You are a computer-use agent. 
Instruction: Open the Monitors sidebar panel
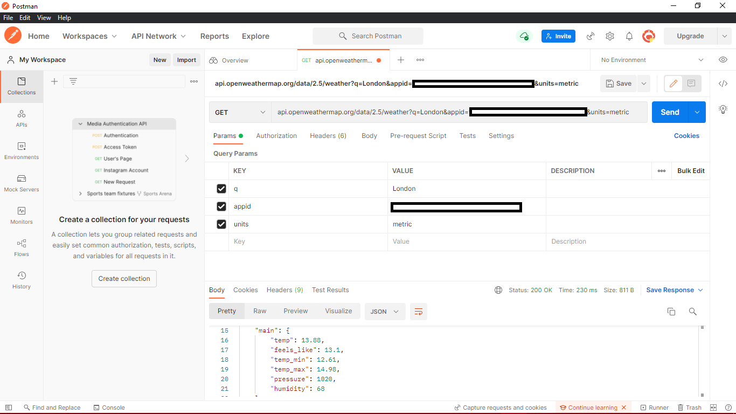pos(22,216)
